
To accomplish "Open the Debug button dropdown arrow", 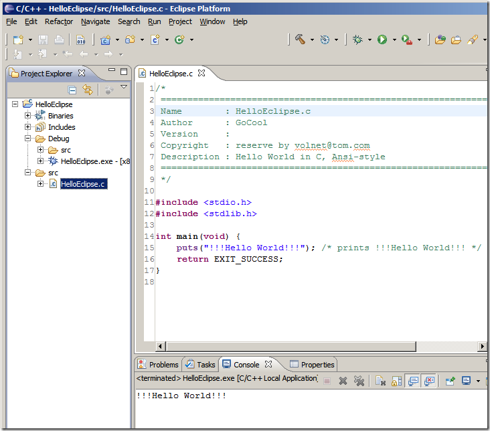I will click(x=370, y=39).
